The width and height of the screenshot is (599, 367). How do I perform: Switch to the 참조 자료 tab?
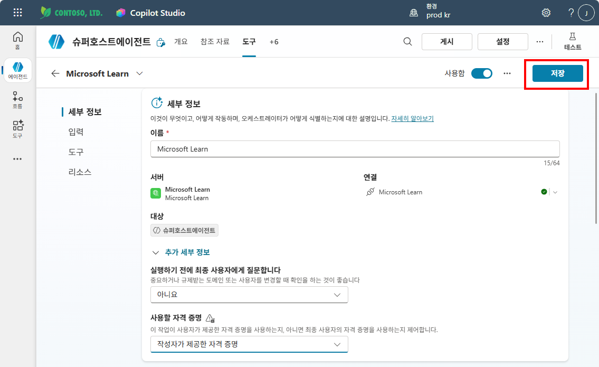click(x=215, y=42)
